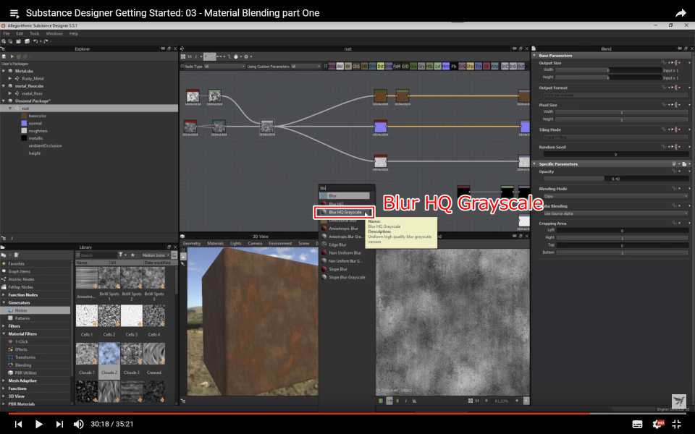
Task: Collapse the Specific Parameters section
Action: click(x=534, y=164)
